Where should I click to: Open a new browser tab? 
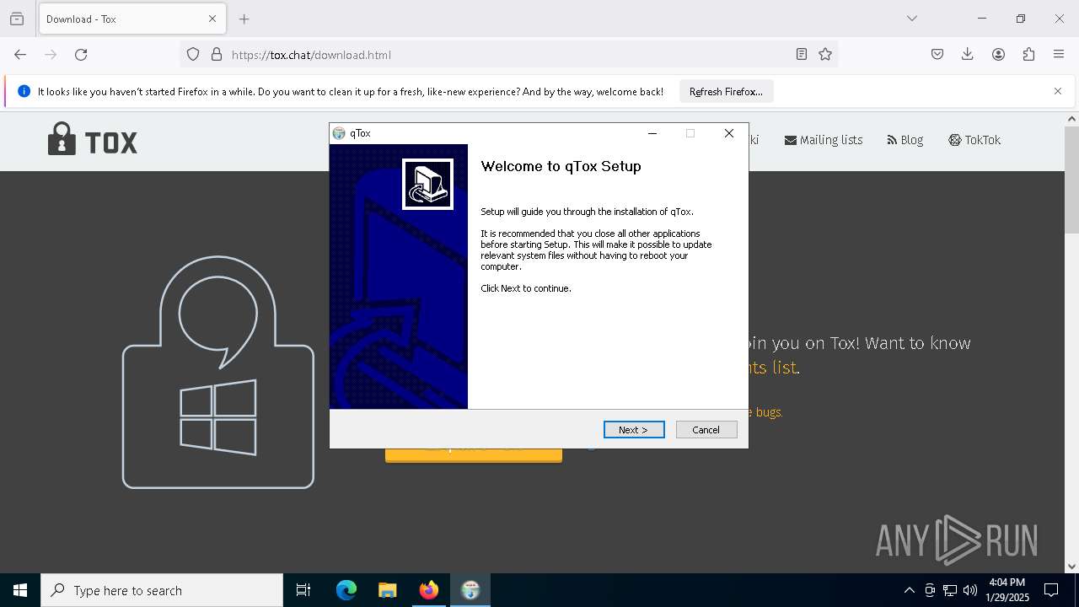(244, 19)
